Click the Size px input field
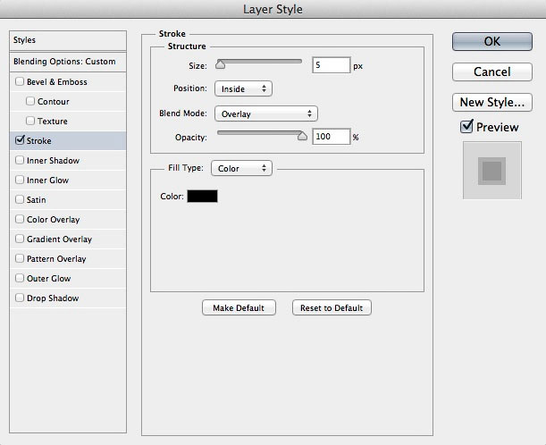The height and width of the screenshot is (445, 546). pyautogui.click(x=332, y=65)
